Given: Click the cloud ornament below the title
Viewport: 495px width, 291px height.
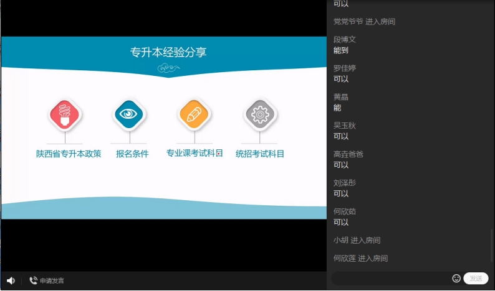Looking at the screenshot, I should [168, 68].
